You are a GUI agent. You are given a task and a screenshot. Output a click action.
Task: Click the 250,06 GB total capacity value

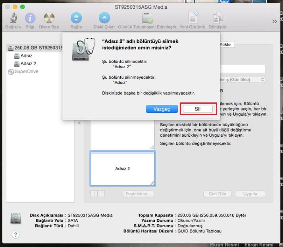(x=212, y=215)
